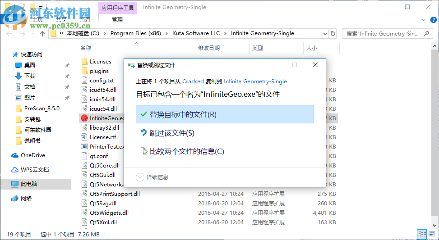Select Pictures in the navigation pane
This screenshot has width=439, height=240.
point(30,98)
